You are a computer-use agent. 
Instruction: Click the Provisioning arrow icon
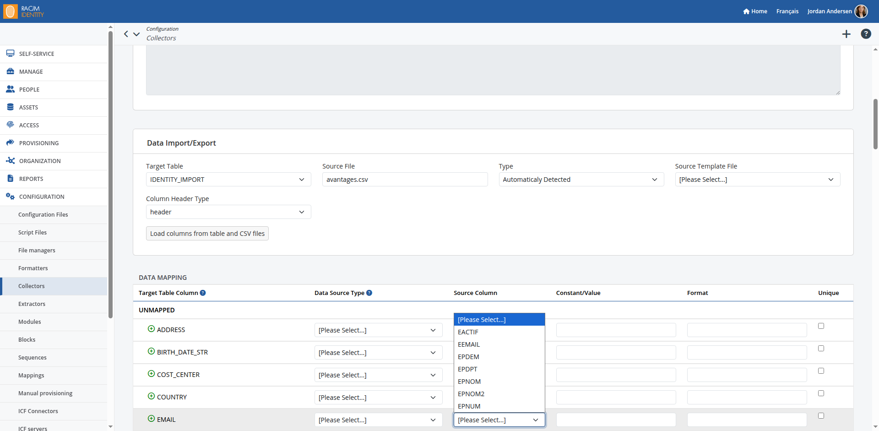[x=10, y=143]
